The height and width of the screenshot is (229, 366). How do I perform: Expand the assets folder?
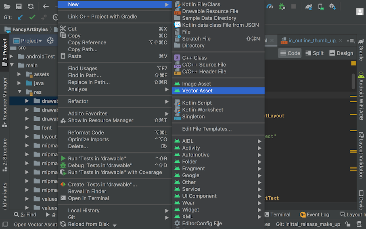[19, 74]
